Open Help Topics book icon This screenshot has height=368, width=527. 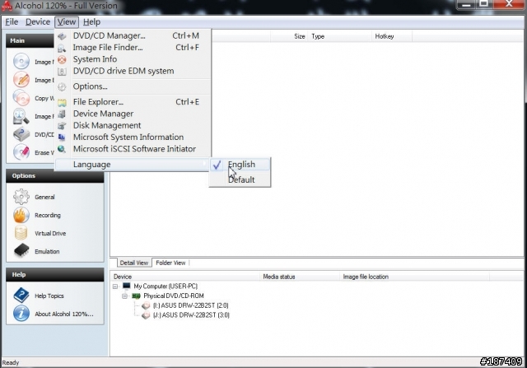pos(21,296)
